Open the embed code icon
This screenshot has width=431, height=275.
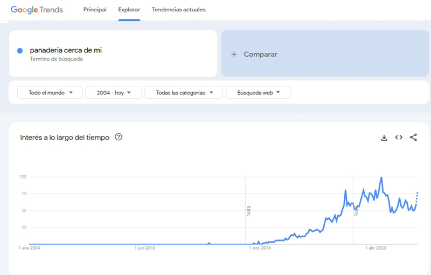pyautogui.click(x=399, y=137)
